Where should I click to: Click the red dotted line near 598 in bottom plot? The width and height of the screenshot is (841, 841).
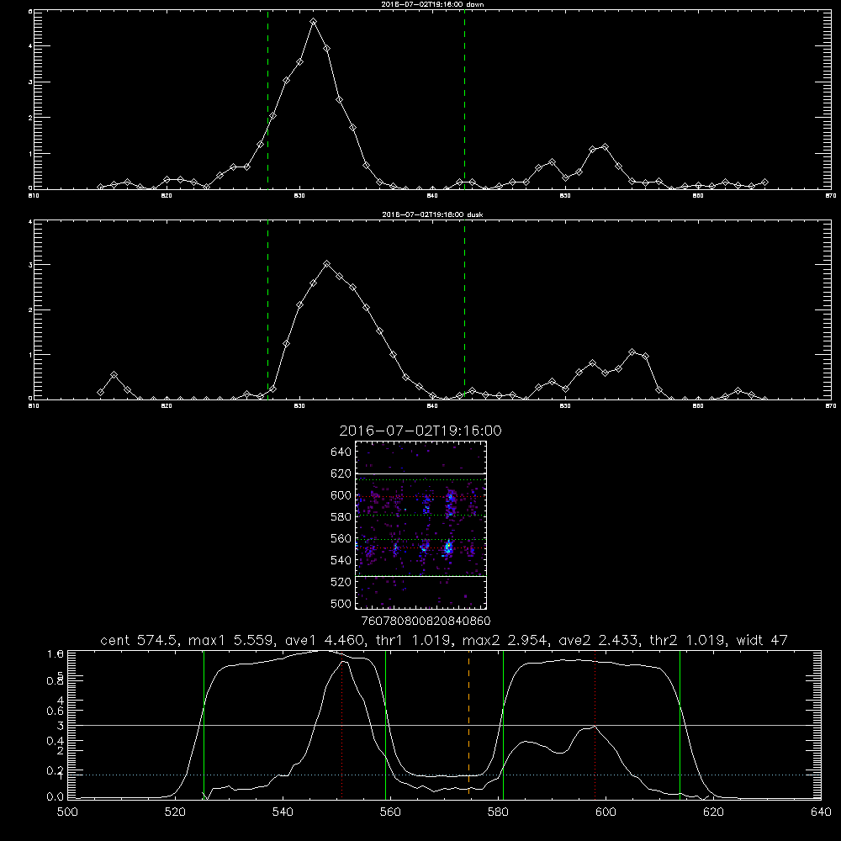[595, 725]
